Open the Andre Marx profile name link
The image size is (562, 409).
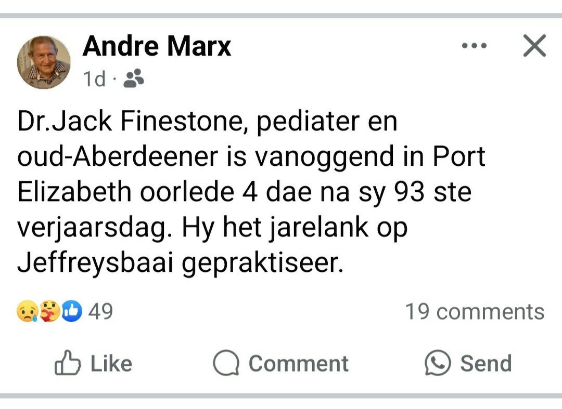tap(157, 46)
